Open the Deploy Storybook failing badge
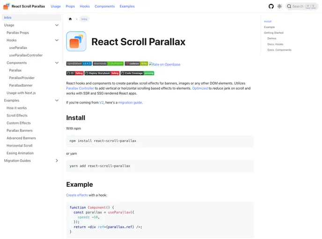This screenshot has width=322, height=239. (102, 73)
